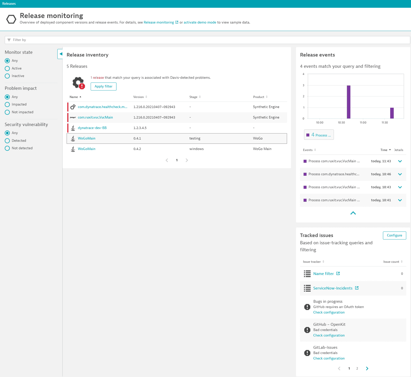Click the Jetty icon beside com.ruxit.vuc.VucMain
Viewport: 411px width, 377px height.
(x=73, y=117)
